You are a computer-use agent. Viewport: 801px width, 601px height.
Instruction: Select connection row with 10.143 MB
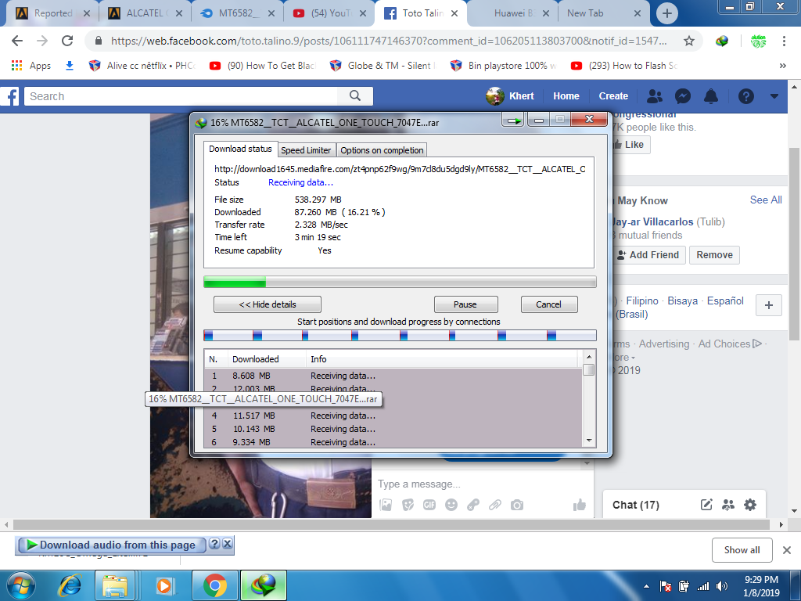tap(393, 429)
